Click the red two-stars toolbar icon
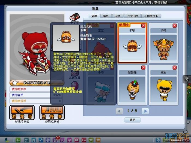 tap(84, 140)
